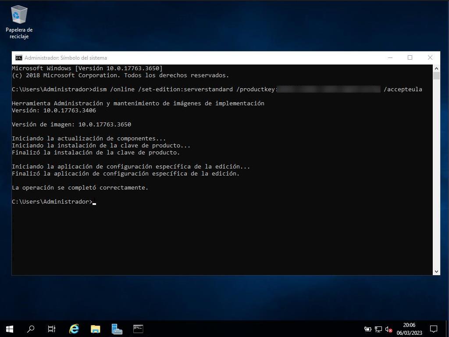Image resolution: width=449 pixels, height=337 pixels.
Task: Click the muted volume tray icon
Action: 388,329
